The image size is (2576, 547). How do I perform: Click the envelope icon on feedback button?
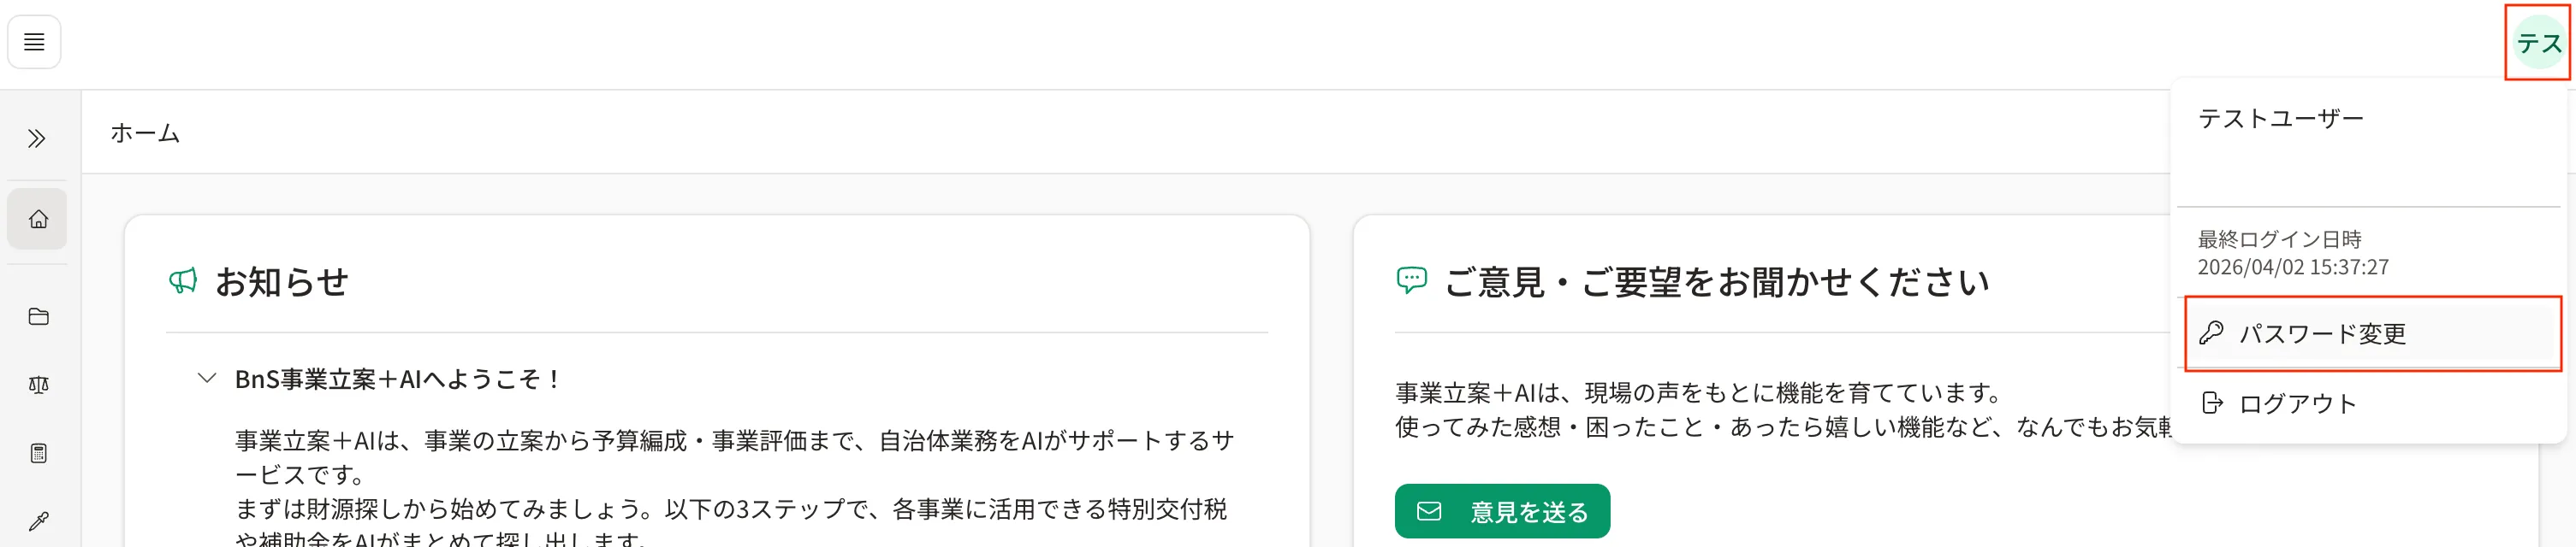pyautogui.click(x=1429, y=511)
